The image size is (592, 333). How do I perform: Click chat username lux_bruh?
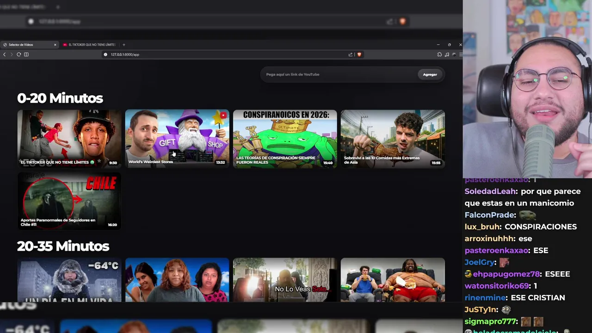pos(482,227)
